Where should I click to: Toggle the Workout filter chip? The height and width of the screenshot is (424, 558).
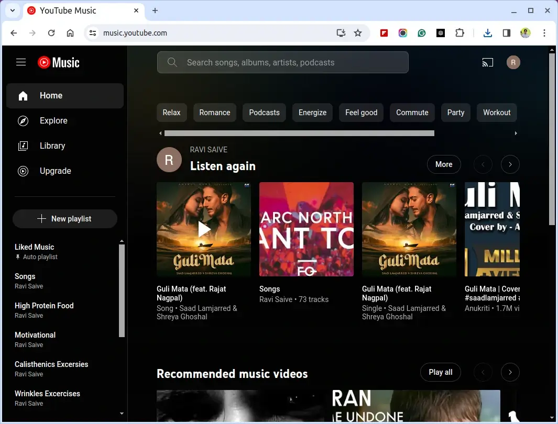[496, 113]
